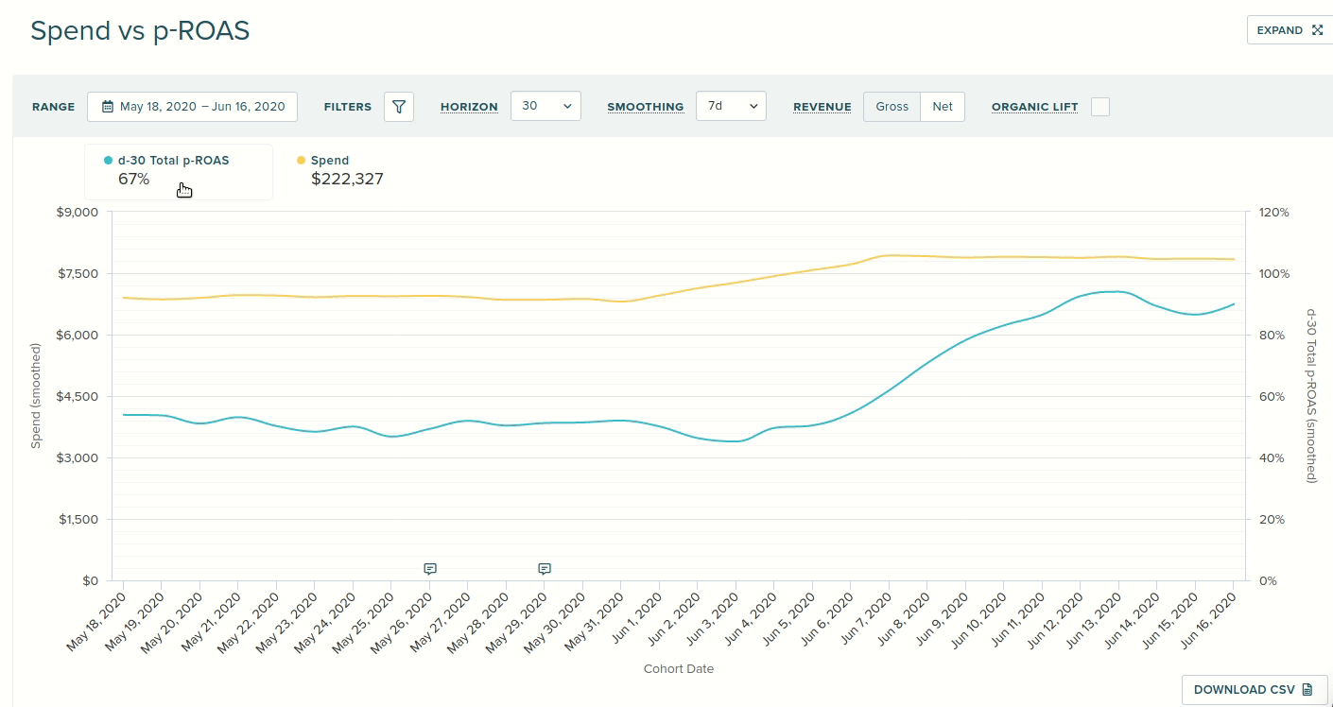
Task: Open annotation comment on May 29
Action: pos(545,569)
